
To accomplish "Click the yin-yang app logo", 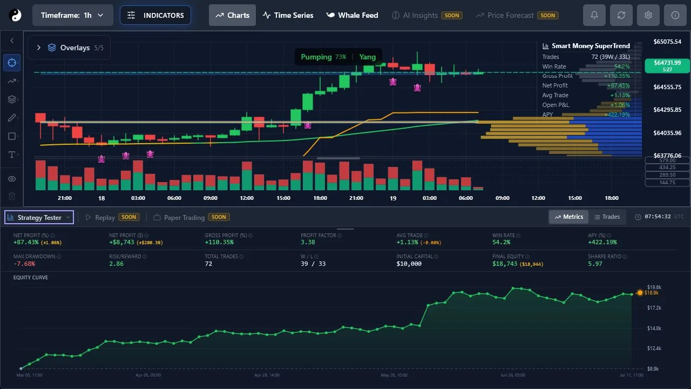I will pyautogui.click(x=16, y=15).
